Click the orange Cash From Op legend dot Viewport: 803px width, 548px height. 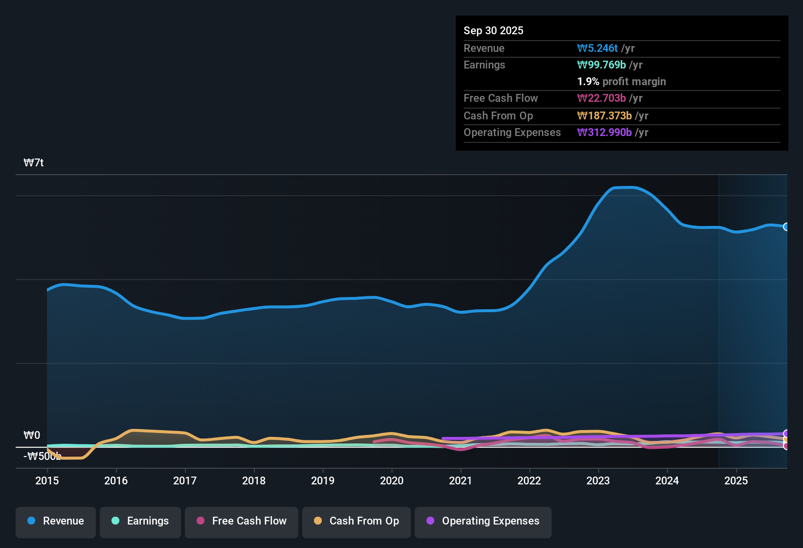coord(318,521)
